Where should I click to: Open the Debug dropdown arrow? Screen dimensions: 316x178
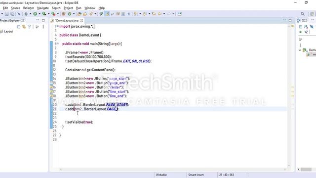pos(30,14)
